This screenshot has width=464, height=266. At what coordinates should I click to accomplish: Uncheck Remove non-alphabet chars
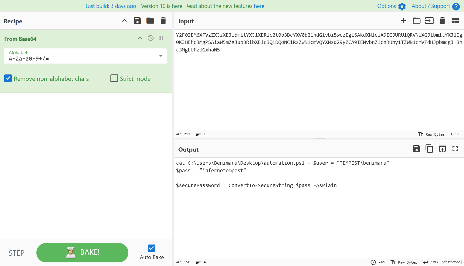(8, 78)
